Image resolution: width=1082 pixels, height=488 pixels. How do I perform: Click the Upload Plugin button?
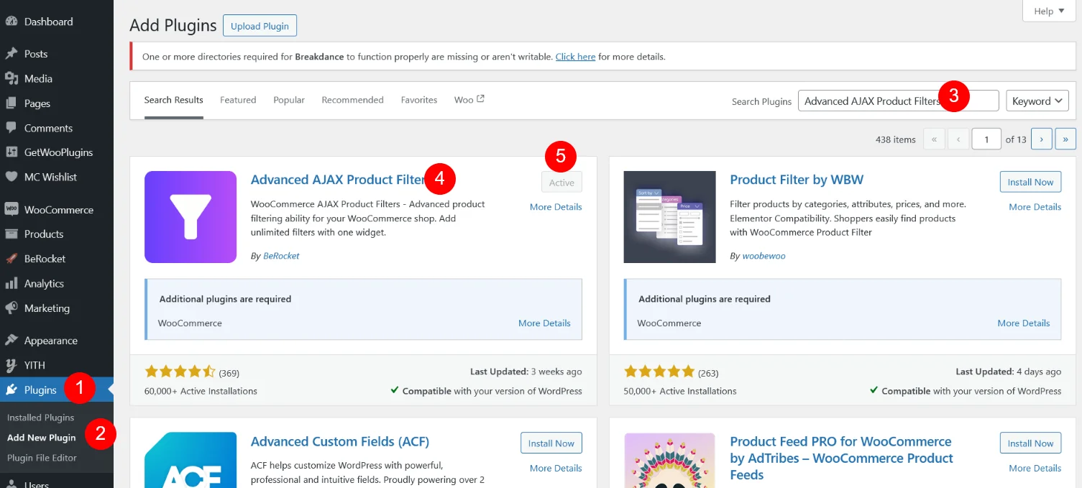pyautogui.click(x=260, y=26)
